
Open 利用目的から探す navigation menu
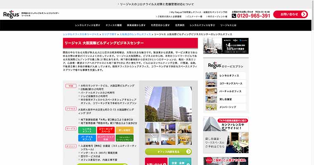pyautogui.click(x=160, y=25)
